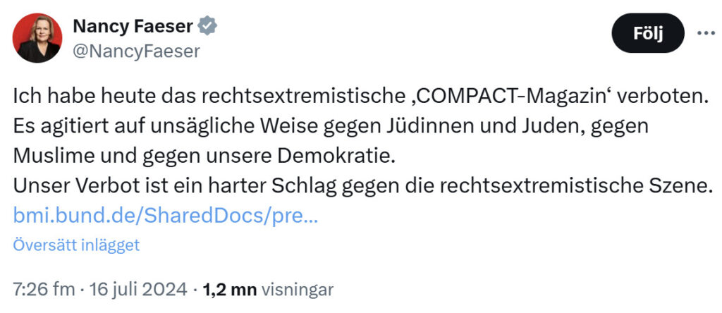Click the blue verified badge icon
Viewport: 722px width, 313px height.
click(207, 26)
